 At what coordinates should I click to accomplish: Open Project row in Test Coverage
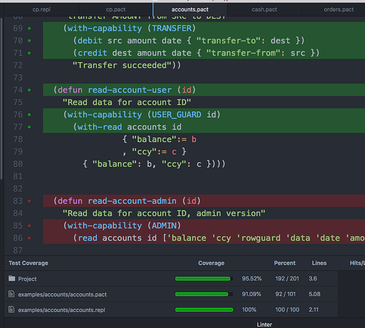click(171, 278)
